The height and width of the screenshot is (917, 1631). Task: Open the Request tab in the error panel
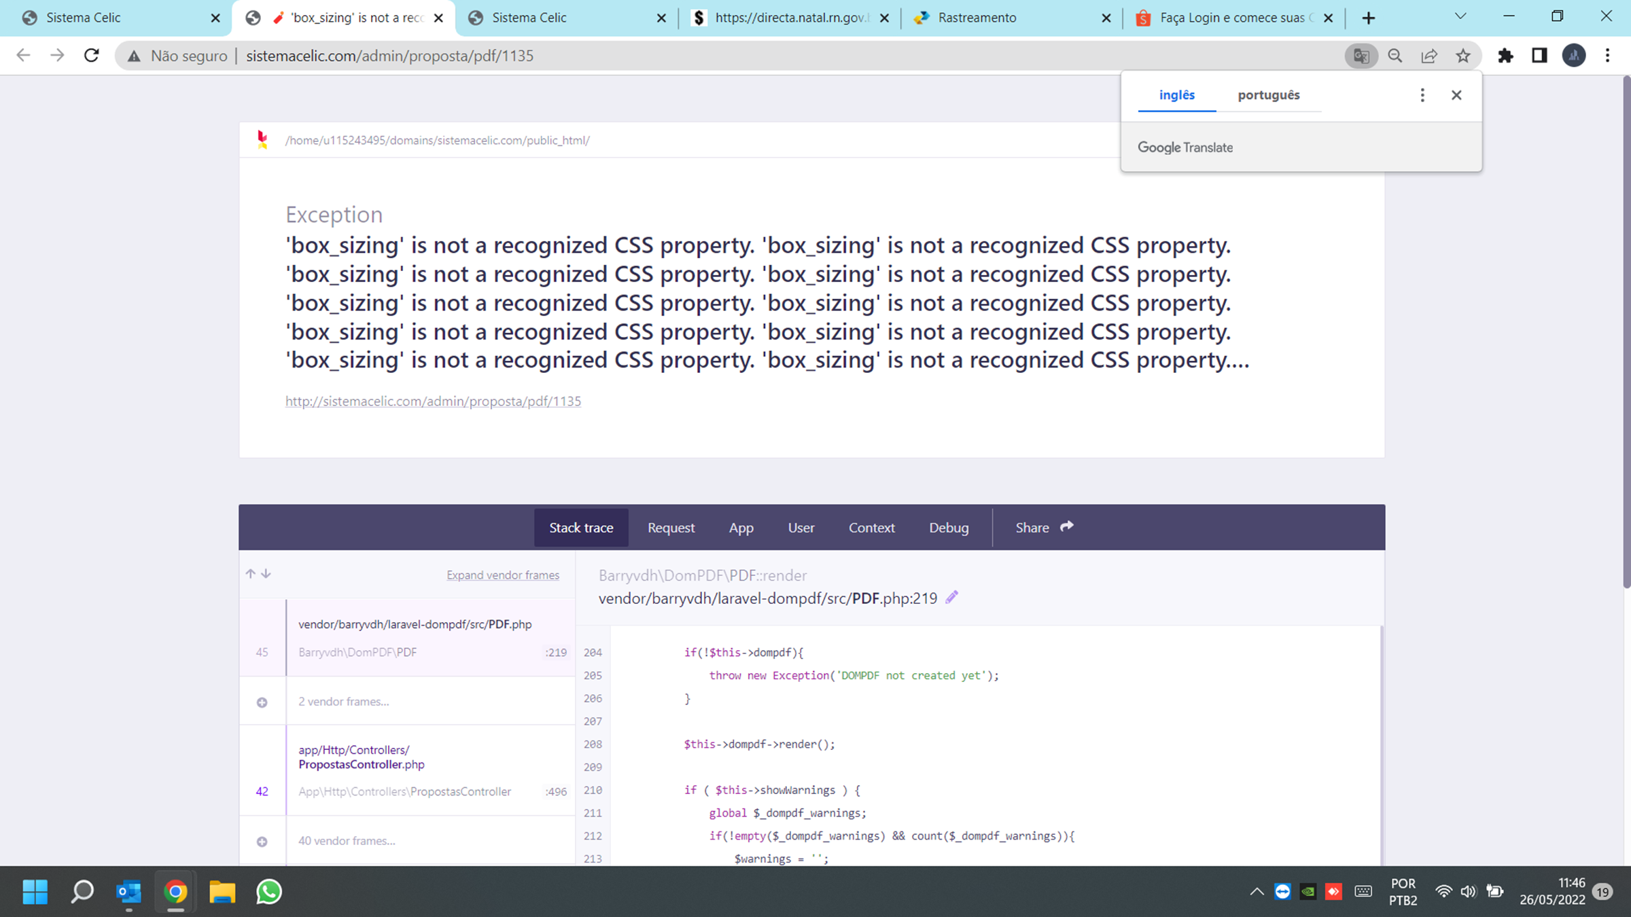tap(671, 527)
